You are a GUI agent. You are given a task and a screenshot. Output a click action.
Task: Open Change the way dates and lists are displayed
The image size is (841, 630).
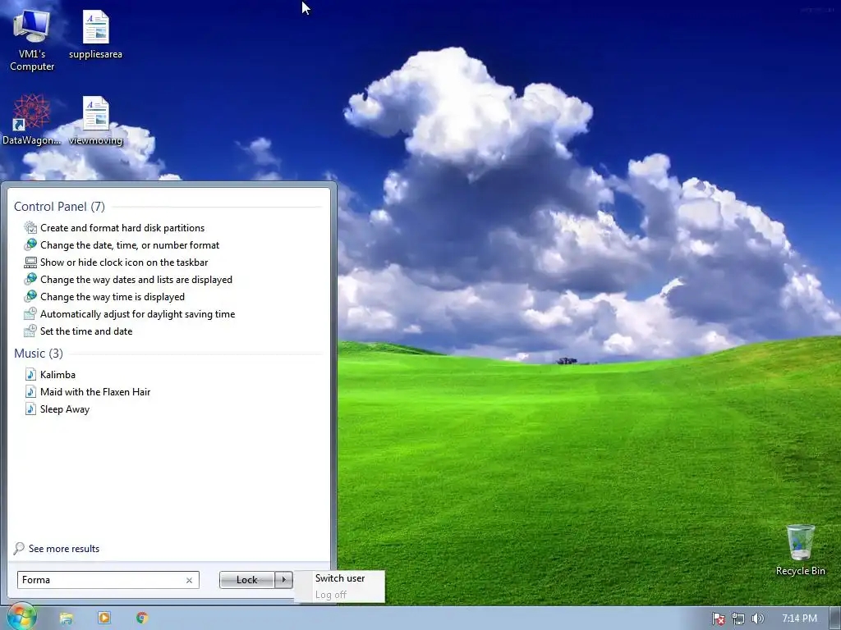tap(136, 279)
